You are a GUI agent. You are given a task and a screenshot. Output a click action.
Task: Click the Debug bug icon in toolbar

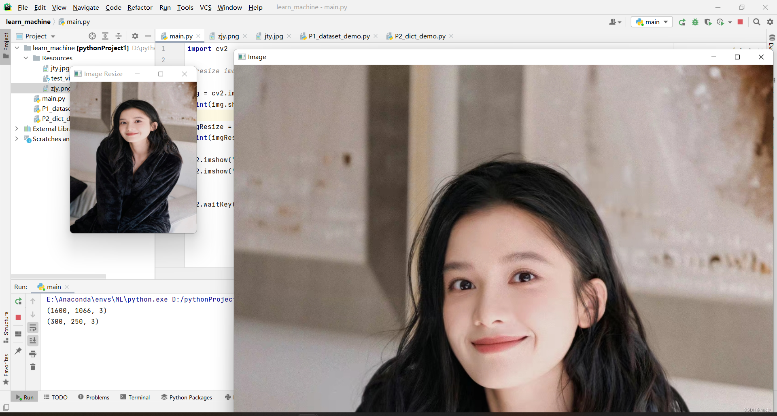click(695, 22)
